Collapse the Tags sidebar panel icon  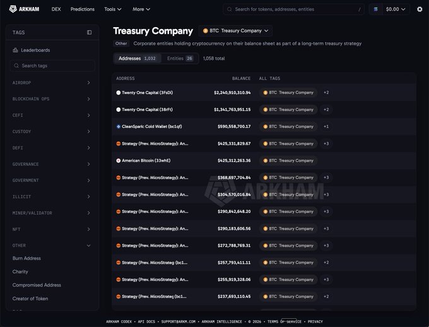89,32
